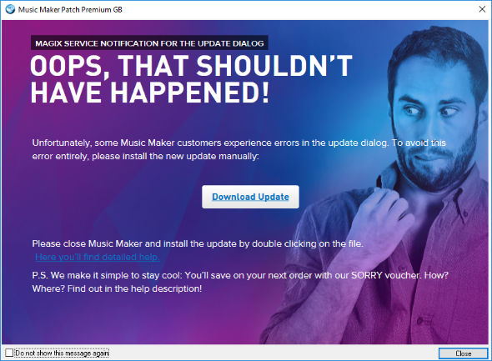Click the 'Music Maker Patch Premium GB' title text
This screenshot has width=492, height=361.
pyautogui.click(x=70, y=10)
